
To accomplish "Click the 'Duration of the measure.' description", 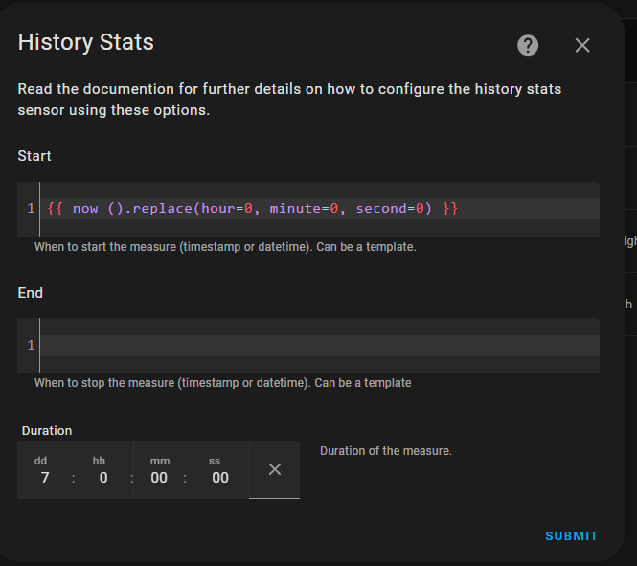I will 385,451.
